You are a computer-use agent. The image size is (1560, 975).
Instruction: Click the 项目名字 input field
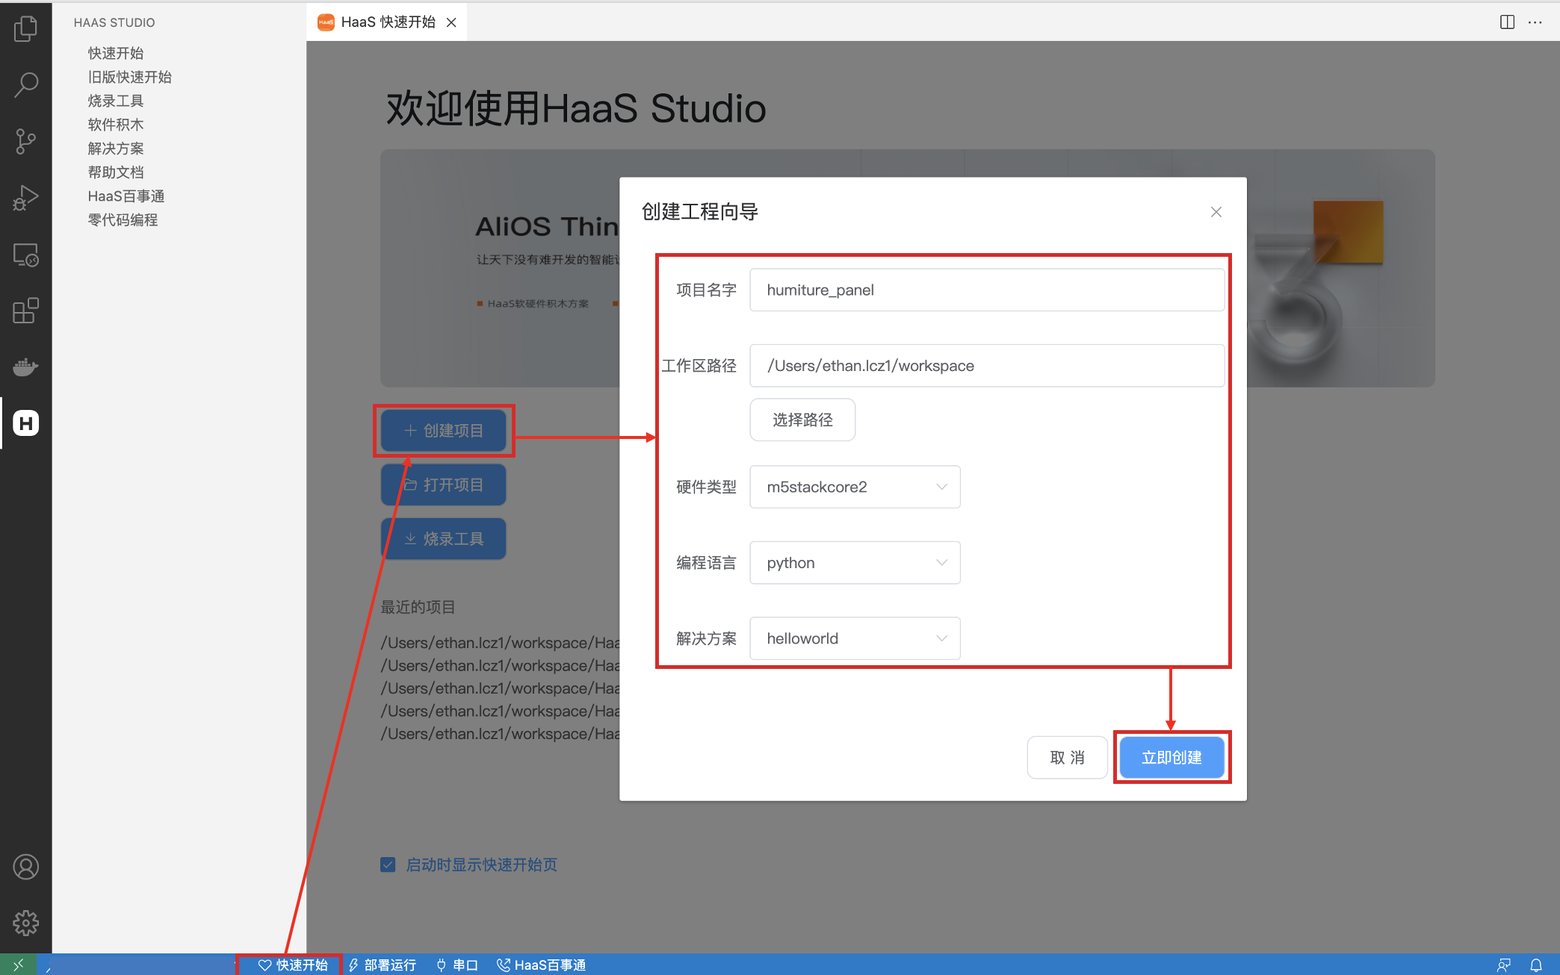986,290
